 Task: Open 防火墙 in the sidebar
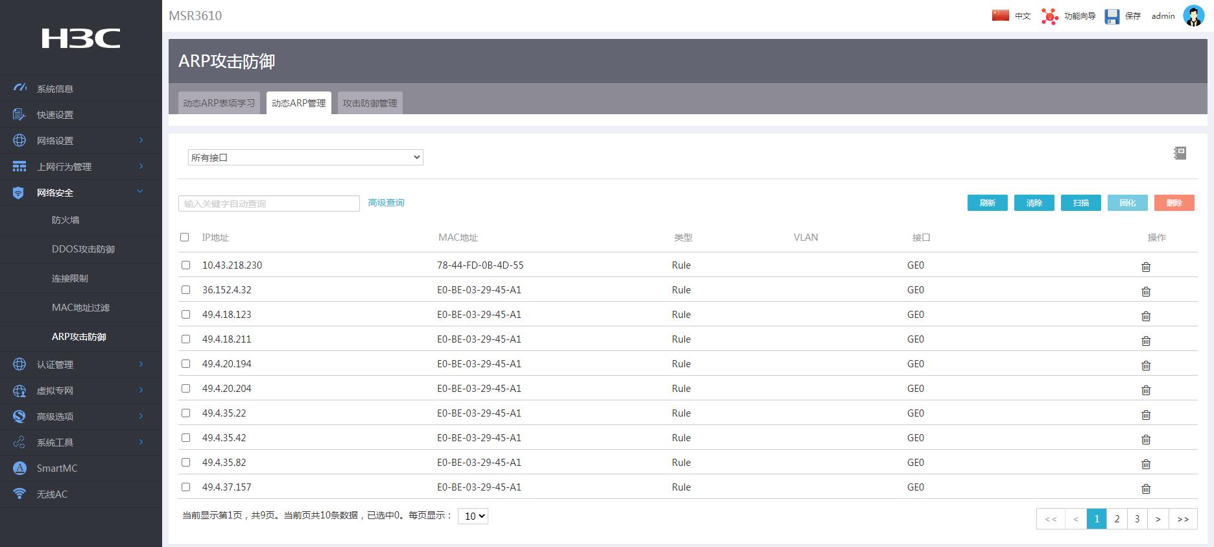tap(65, 220)
